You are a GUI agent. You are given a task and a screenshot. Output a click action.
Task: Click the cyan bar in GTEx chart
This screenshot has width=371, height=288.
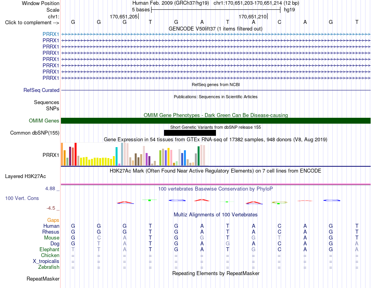point(116,156)
